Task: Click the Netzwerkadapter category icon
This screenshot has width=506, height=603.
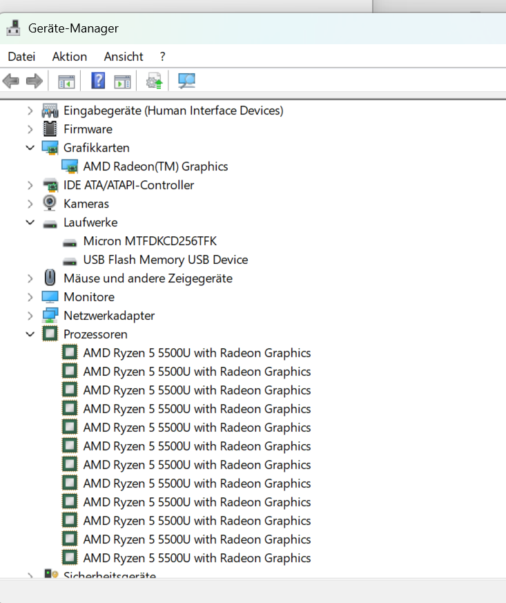Action: pos(50,316)
